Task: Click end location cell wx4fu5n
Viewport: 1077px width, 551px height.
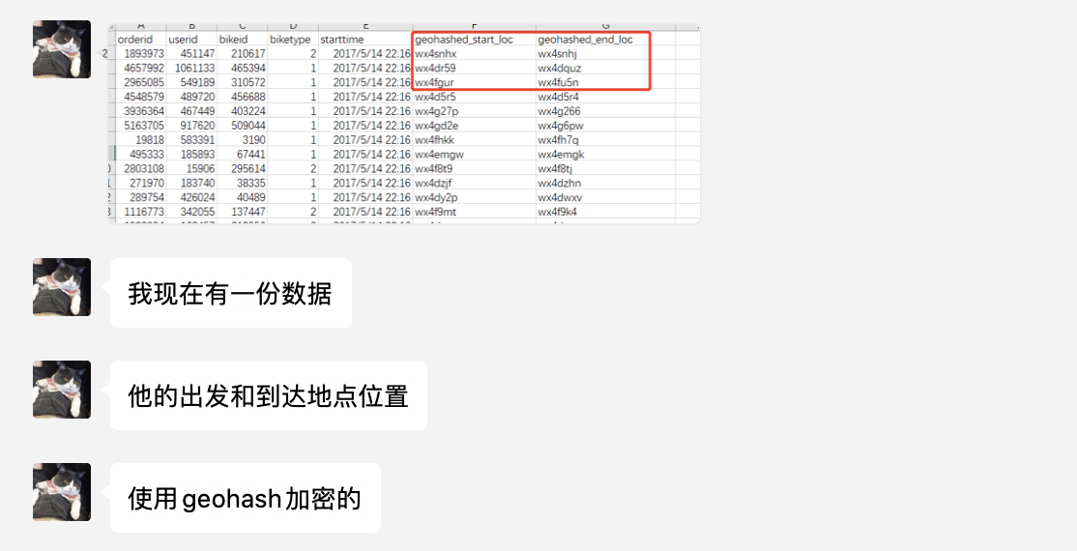Action: pos(605,82)
